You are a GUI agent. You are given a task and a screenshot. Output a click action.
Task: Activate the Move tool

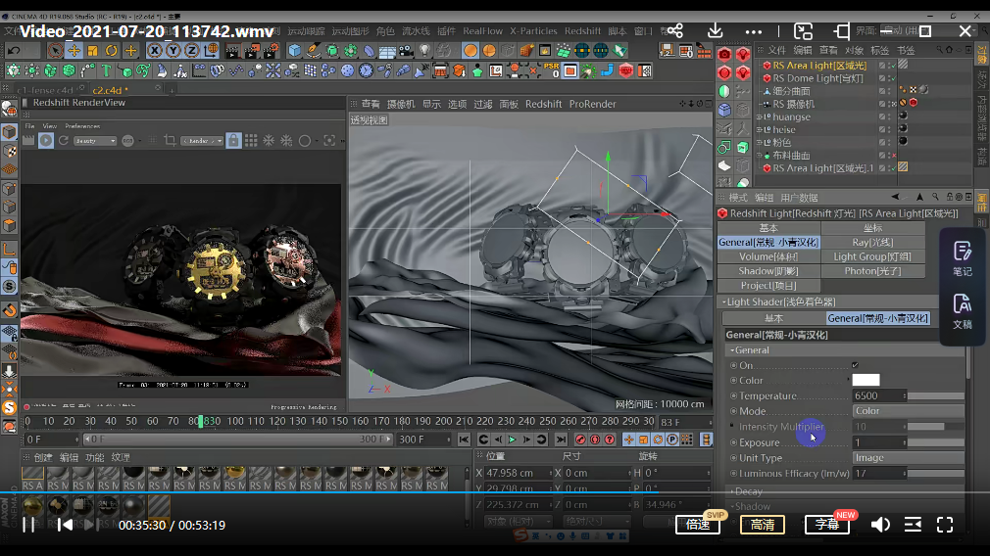click(74, 51)
